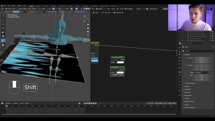This screenshot has height=121, width=215.
Task: Open the Texture properties tab
Action: pyautogui.click(x=179, y=95)
